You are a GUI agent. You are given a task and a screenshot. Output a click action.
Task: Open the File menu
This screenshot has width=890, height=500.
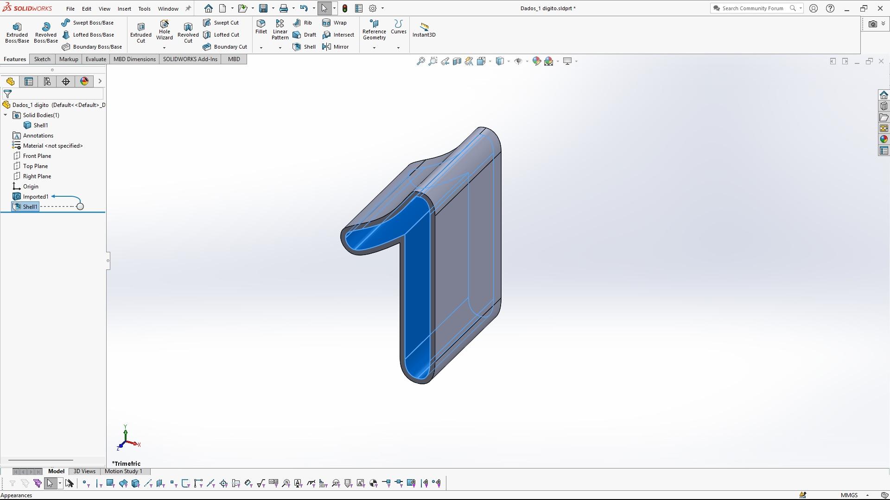(70, 8)
